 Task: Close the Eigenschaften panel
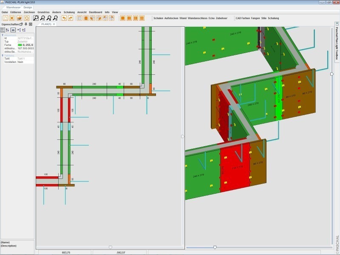click(31, 24)
